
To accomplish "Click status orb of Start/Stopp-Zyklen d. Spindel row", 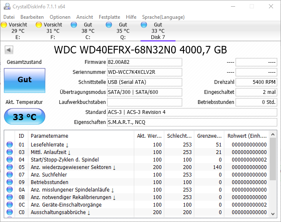I will [10, 159].
